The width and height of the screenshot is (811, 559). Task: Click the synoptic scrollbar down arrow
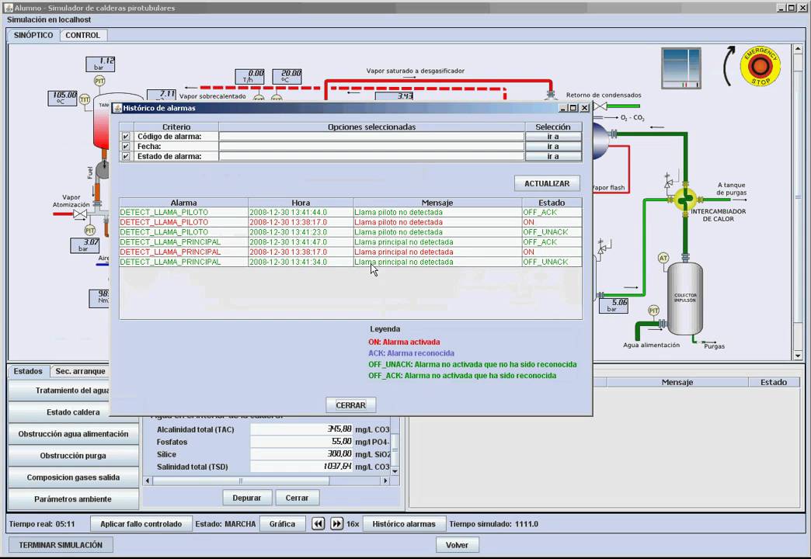click(x=798, y=356)
